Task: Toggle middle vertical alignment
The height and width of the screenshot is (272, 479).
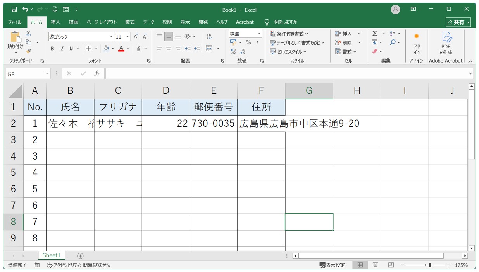Action: [x=169, y=37]
